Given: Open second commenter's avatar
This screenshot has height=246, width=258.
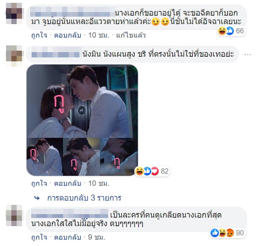Looking at the screenshot, I should coord(14,56).
